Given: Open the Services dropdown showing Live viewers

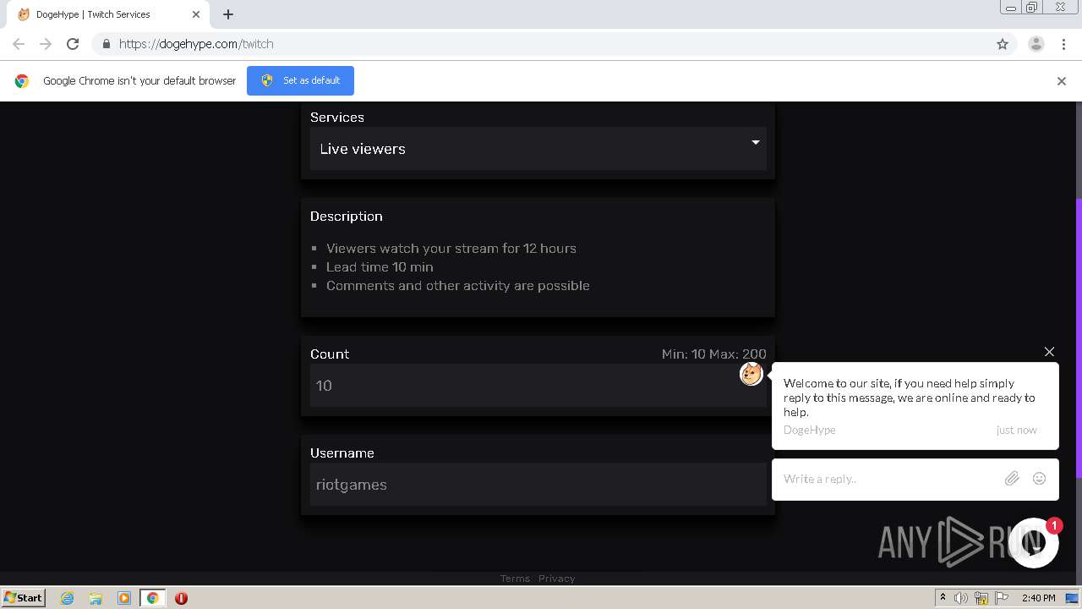Looking at the screenshot, I should (x=538, y=149).
